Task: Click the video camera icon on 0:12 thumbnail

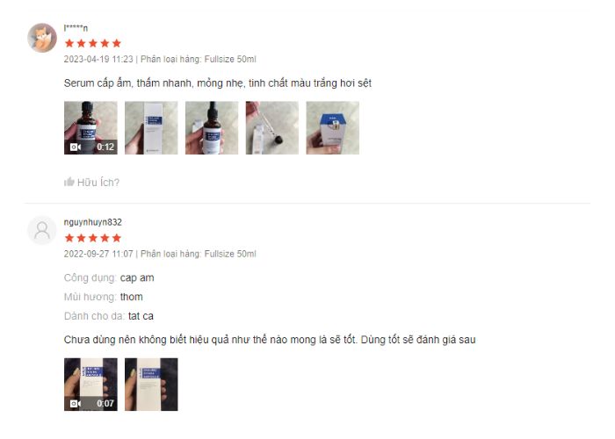Action: [76, 147]
